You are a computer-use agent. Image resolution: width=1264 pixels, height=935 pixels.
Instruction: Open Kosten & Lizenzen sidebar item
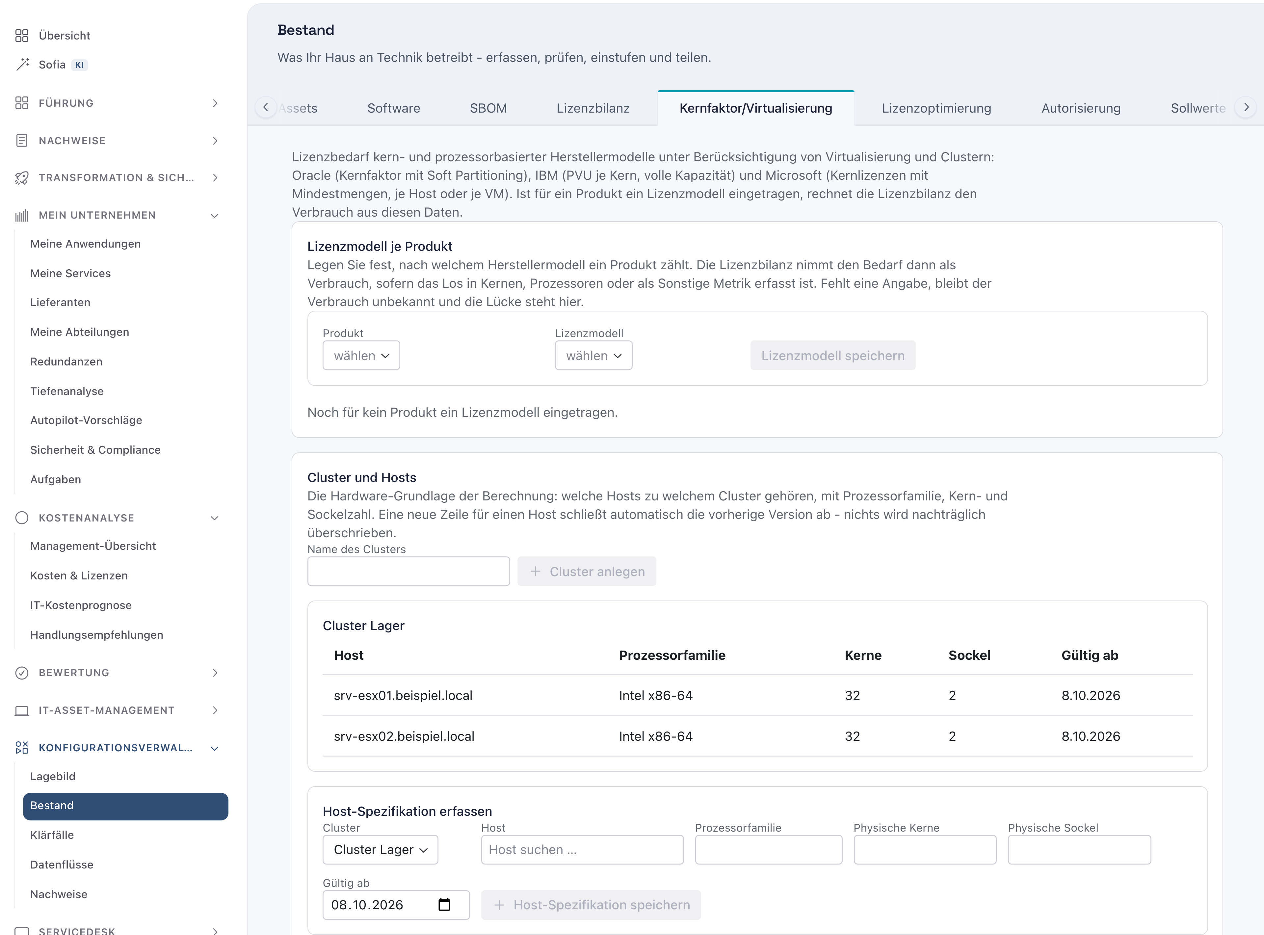pyautogui.click(x=79, y=575)
